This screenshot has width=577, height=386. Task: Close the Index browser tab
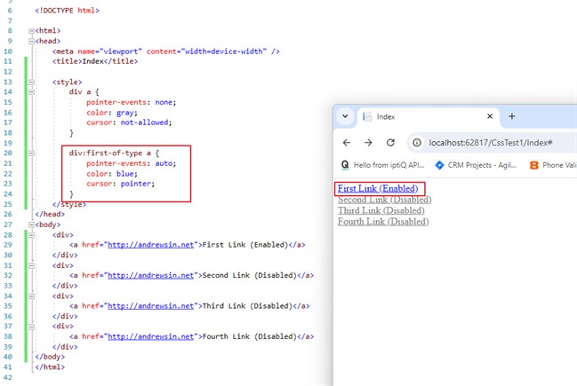point(490,116)
